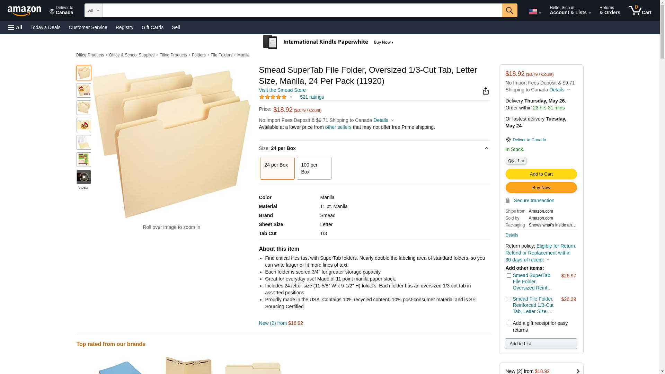Visit the Smead Store link

tap(282, 90)
